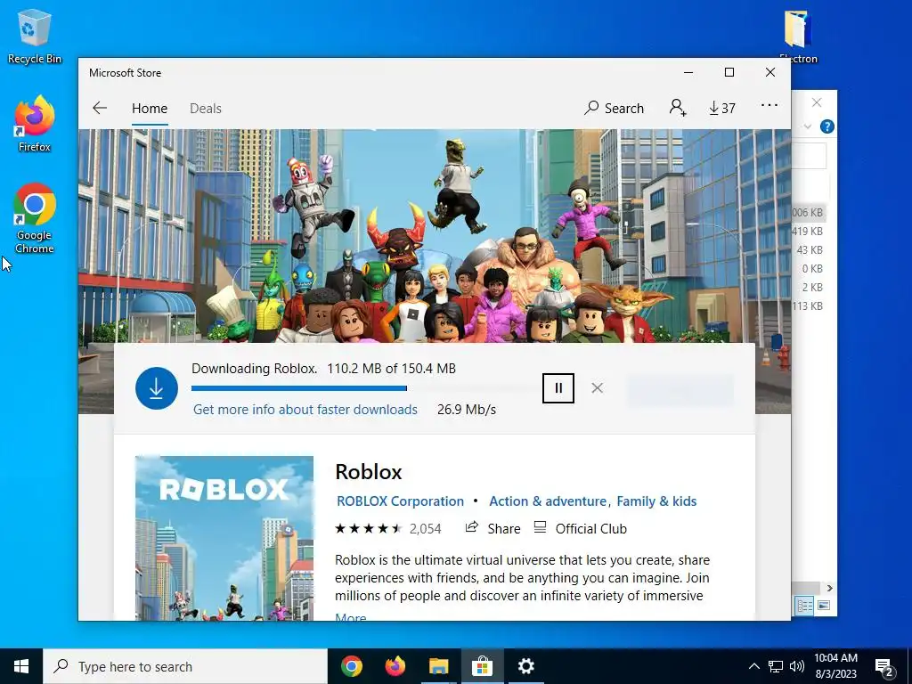Switch background window to large icons view
The height and width of the screenshot is (684, 912).
coord(824,606)
